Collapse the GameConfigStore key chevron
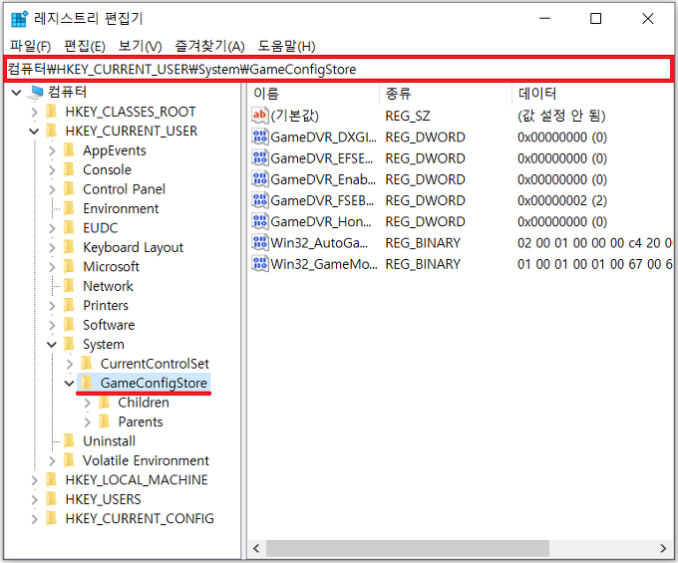Image resolution: width=678 pixels, height=563 pixels. 69,383
